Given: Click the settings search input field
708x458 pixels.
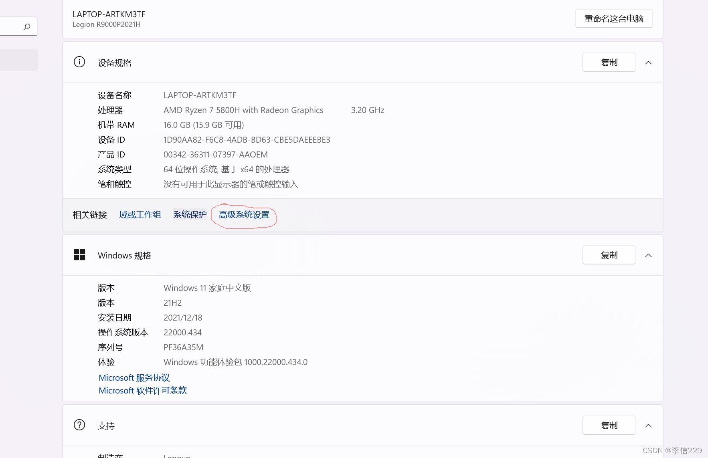Looking at the screenshot, I should [18, 26].
